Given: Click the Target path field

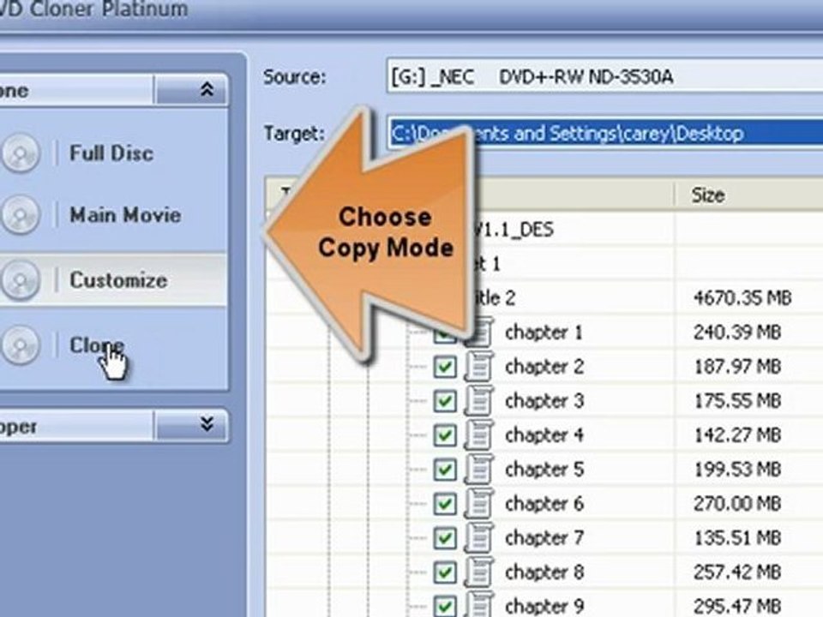Looking at the screenshot, I should click(x=604, y=134).
